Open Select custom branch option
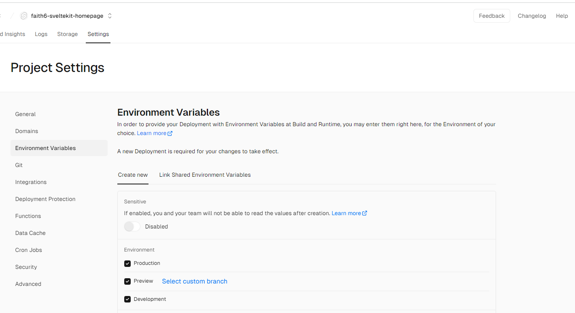 point(195,281)
